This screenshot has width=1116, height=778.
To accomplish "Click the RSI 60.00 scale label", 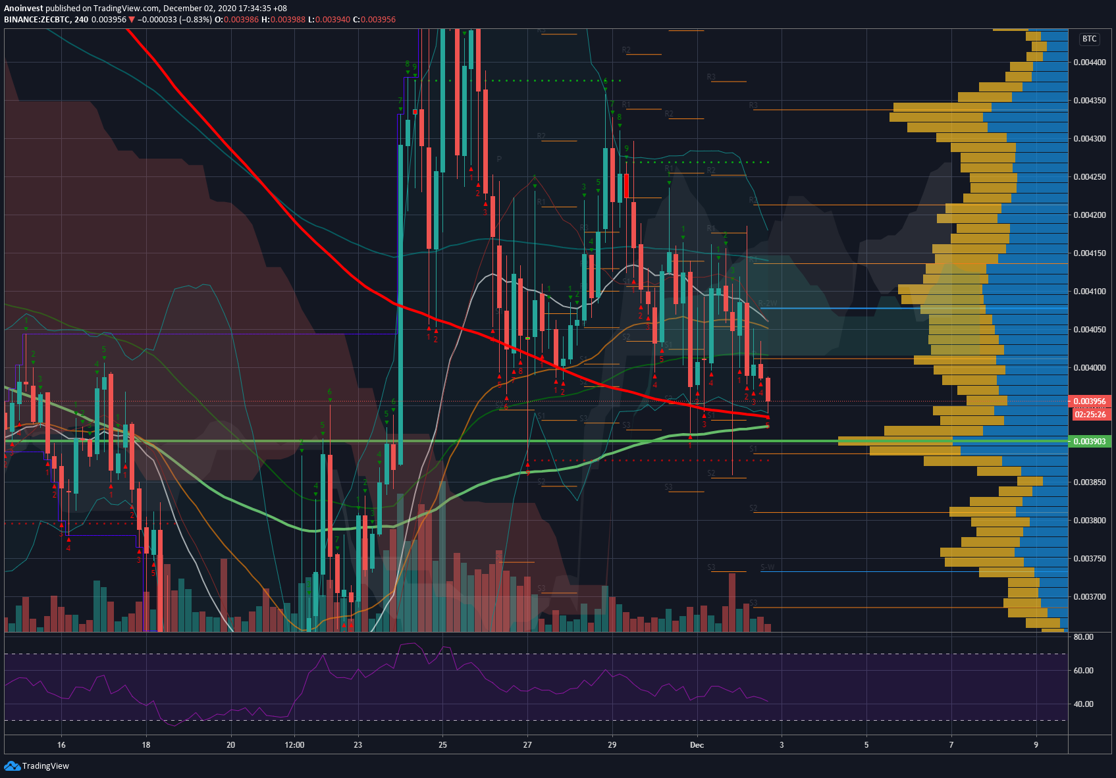I will tap(1083, 671).
